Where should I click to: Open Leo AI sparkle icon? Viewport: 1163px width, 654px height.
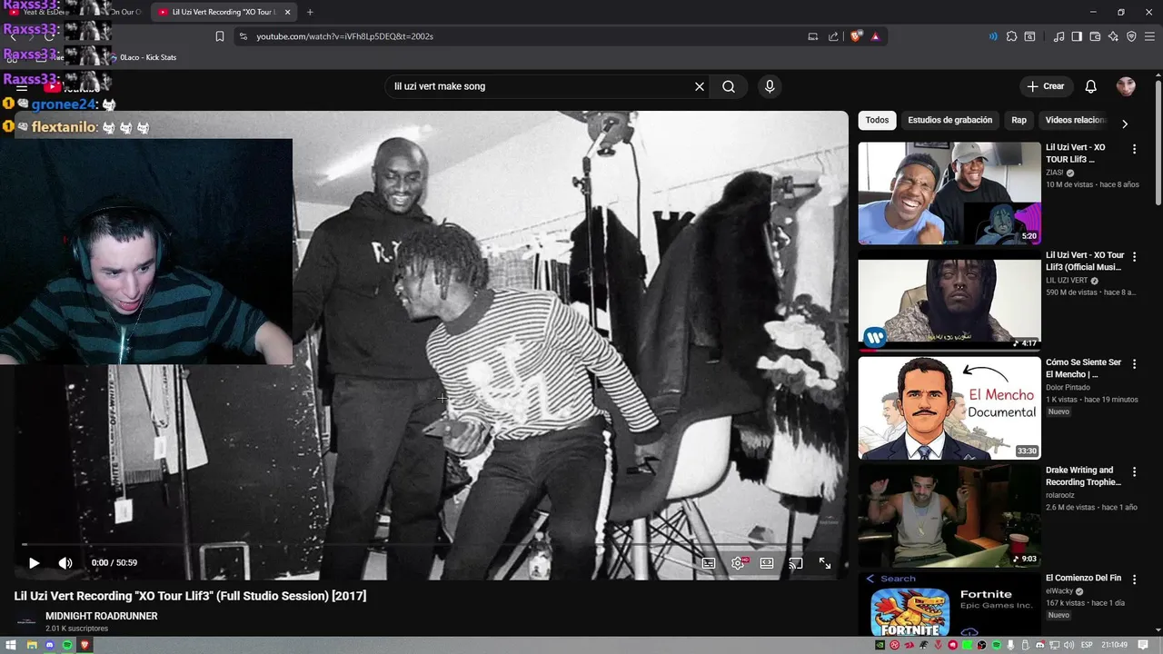pos(1113,36)
